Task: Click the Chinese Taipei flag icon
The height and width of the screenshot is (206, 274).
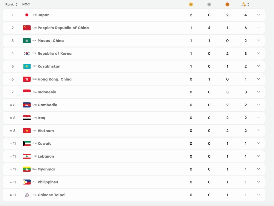Action: click(x=27, y=195)
